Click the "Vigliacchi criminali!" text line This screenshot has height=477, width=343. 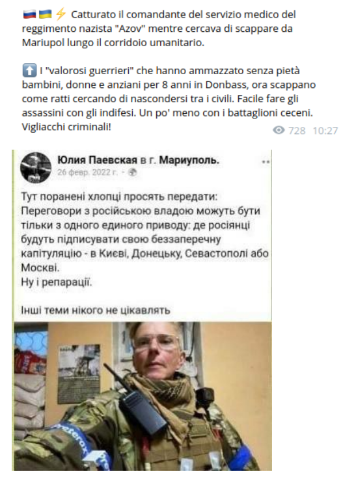66,127
